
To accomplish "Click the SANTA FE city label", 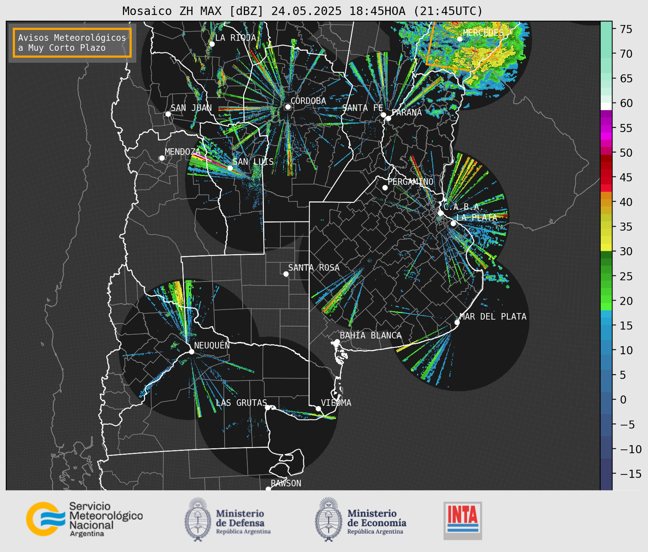I will tap(362, 108).
